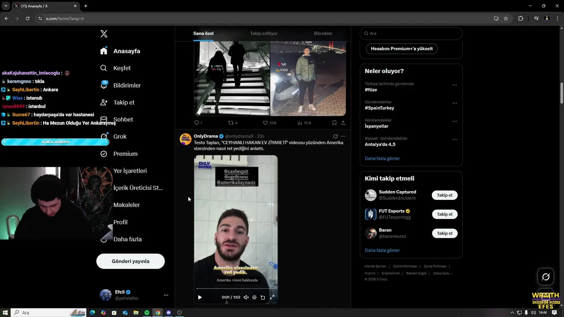View analytics of the 15 B post

(304, 123)
